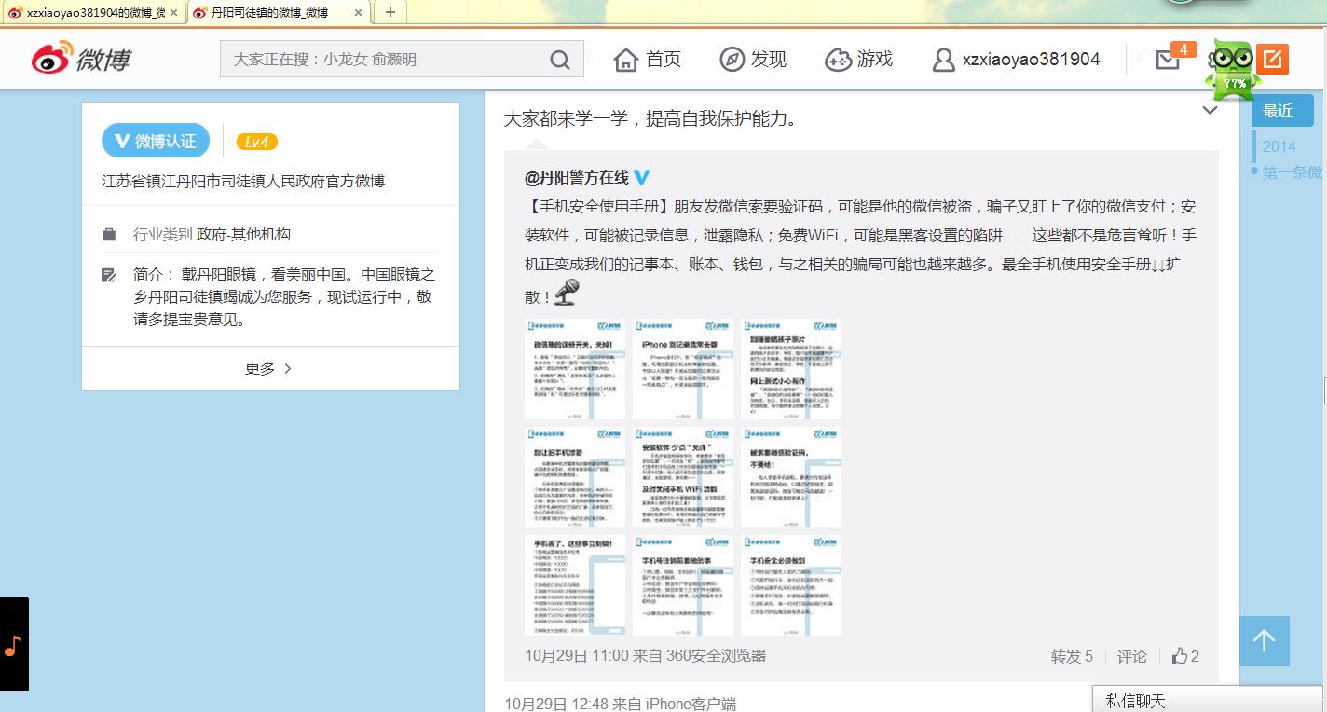The width and height of the screenshot is (1327, 712).
Task: Switch to the xzxiaoyao381904 browser tab
Action: tap(91, 12)
